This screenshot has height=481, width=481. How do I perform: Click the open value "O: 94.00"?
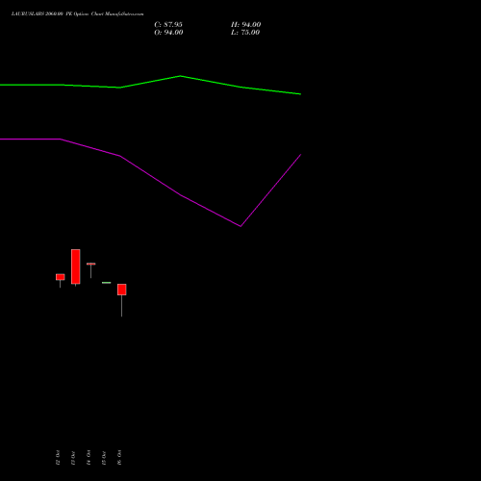coord(168,33)
